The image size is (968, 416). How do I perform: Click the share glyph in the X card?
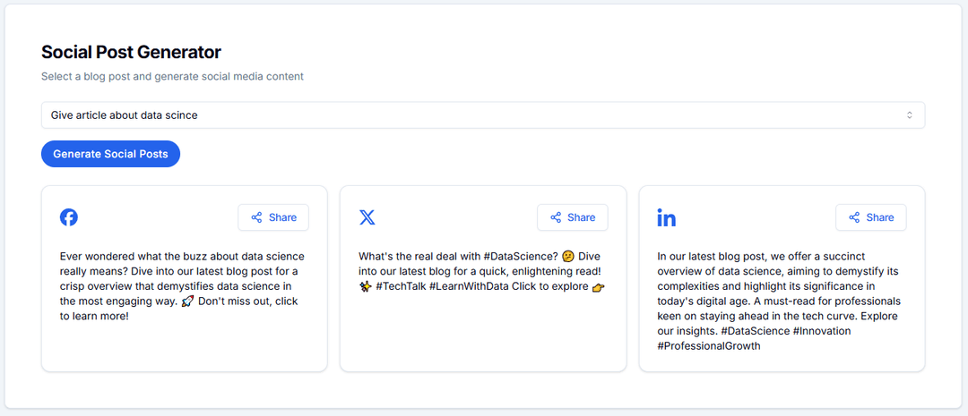coord(556,217)
